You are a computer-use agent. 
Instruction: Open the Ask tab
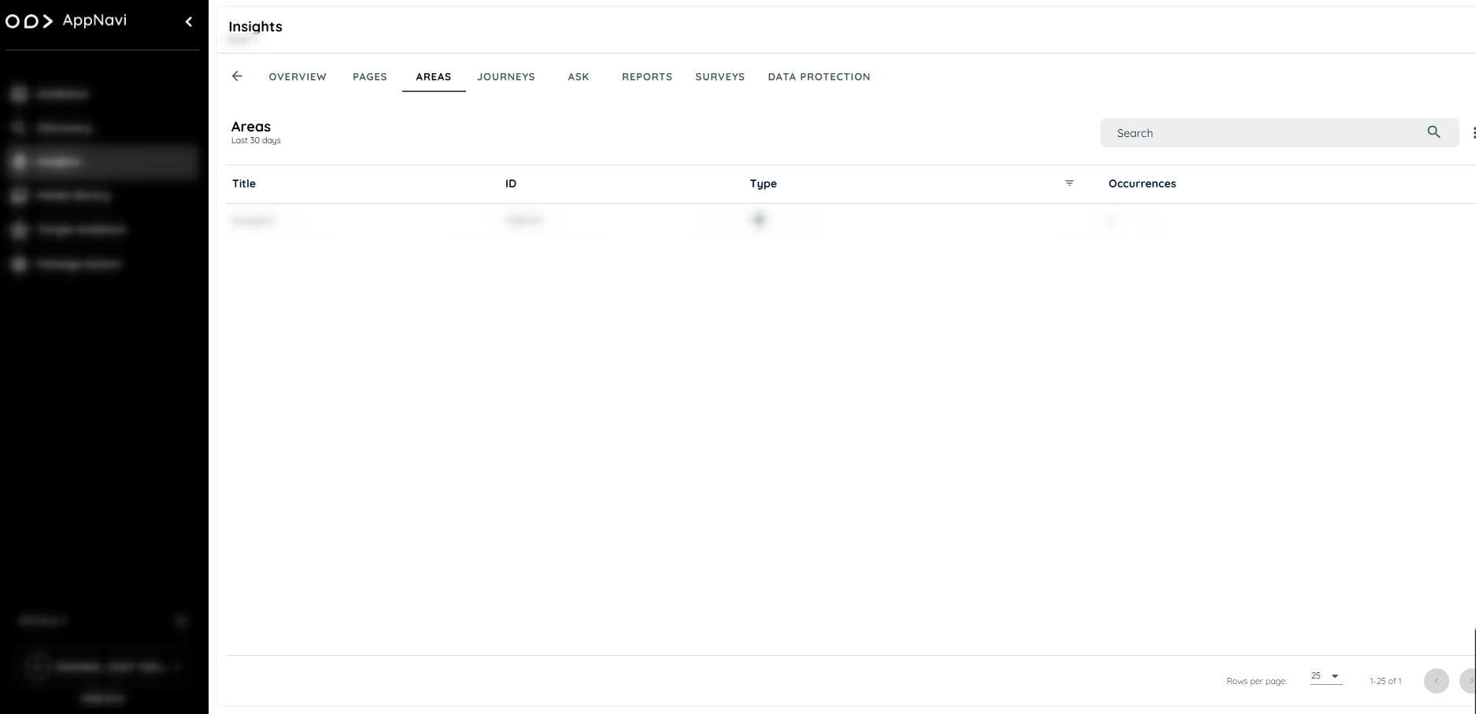click(579, 77)
